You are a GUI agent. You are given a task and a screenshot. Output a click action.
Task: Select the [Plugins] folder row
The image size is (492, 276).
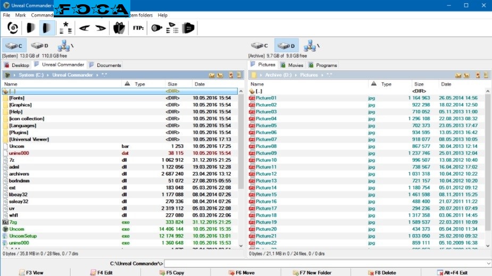(120, 132)
